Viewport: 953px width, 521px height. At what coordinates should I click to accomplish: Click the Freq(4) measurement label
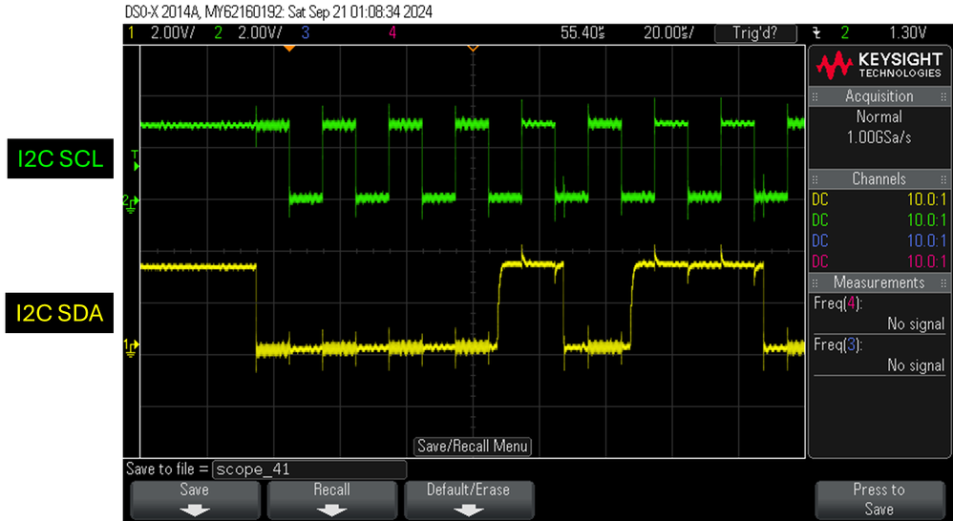(x=838, y=303)
